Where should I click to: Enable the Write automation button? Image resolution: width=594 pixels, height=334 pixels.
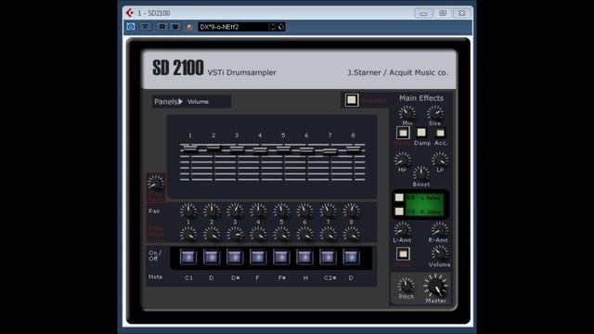(x=175, y=27)
